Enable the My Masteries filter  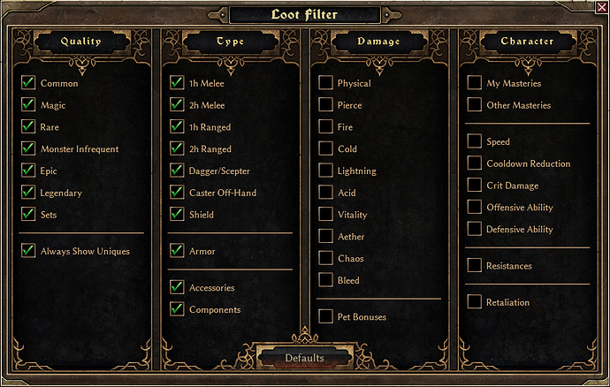(x=475, y=83)
